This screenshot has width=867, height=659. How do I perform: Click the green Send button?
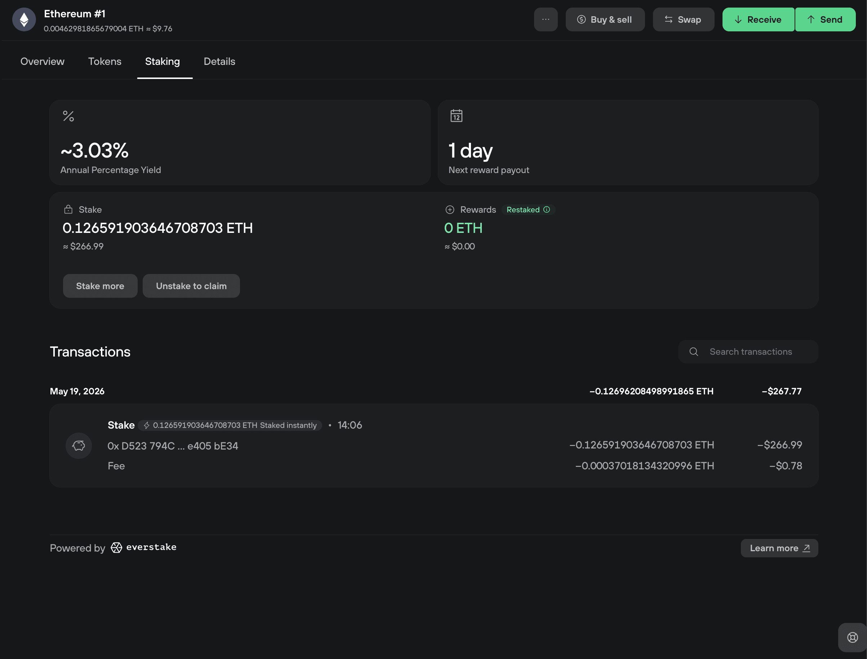[825, 19]
